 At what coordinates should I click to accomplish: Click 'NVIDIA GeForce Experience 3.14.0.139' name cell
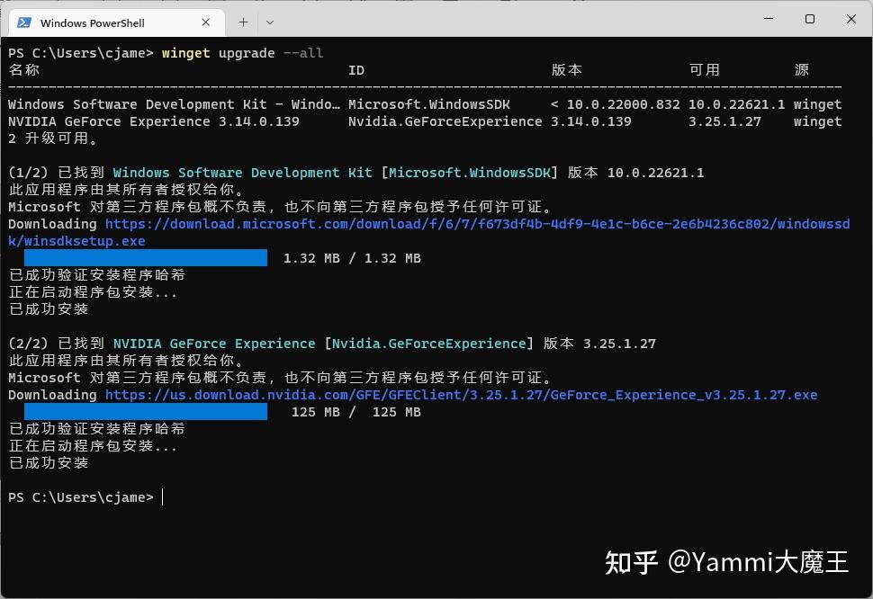click(154, 121)
